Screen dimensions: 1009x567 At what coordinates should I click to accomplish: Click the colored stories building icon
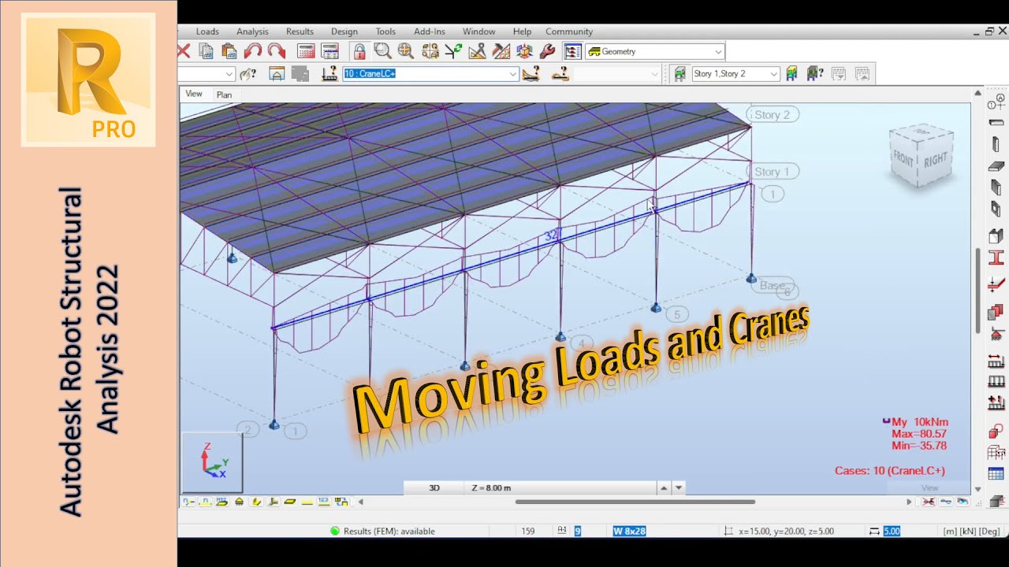point(791,74)
